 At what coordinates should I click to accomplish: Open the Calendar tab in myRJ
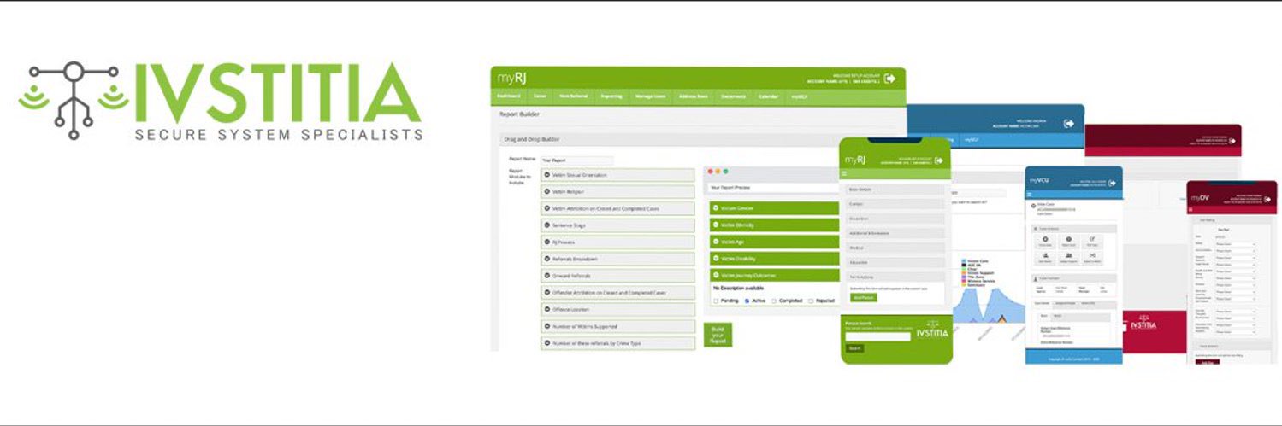(x=769, y=96)
